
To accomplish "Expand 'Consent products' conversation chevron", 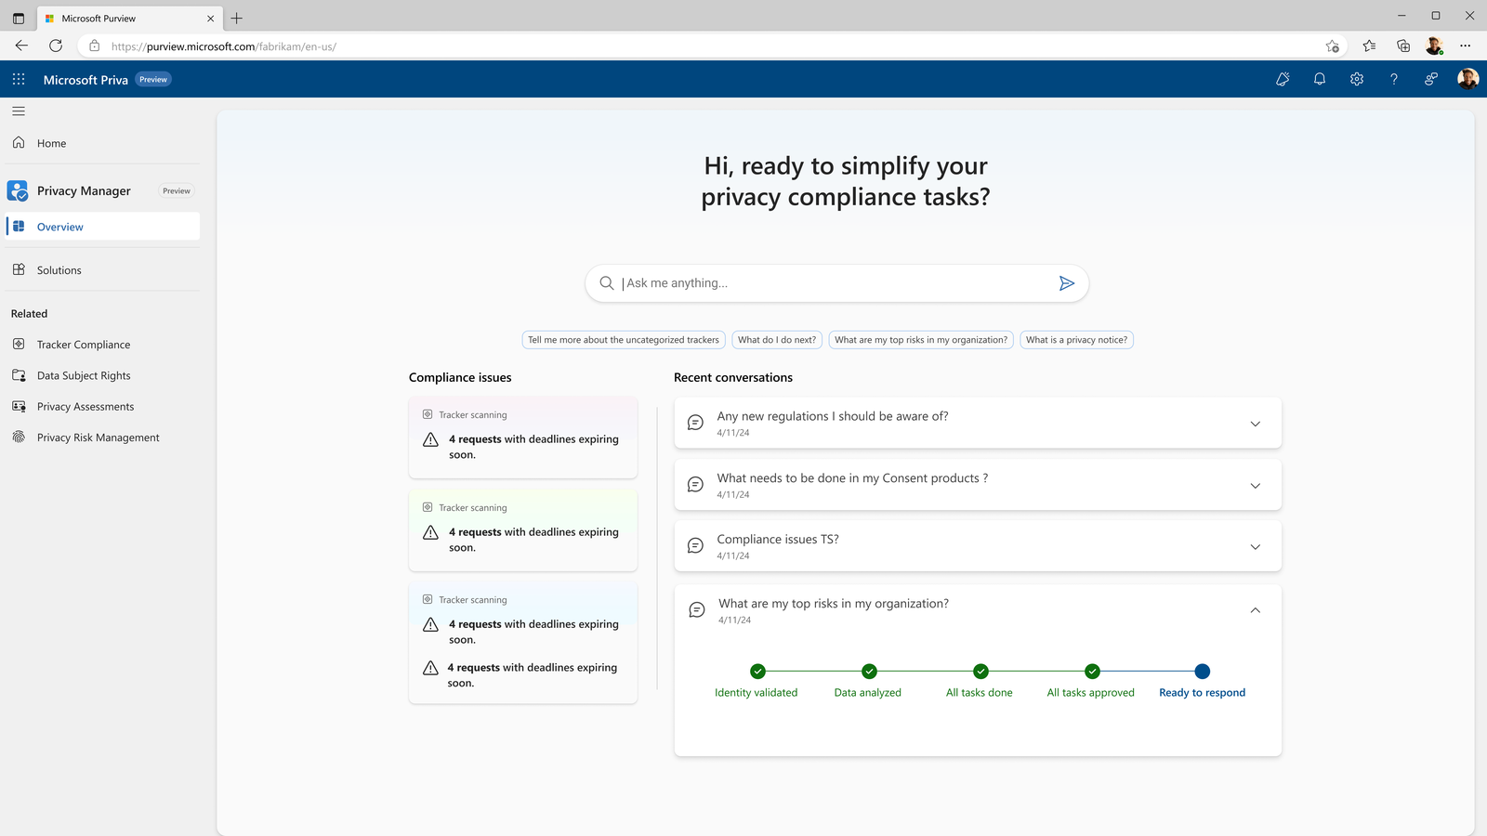I will tap(1255, 486).
